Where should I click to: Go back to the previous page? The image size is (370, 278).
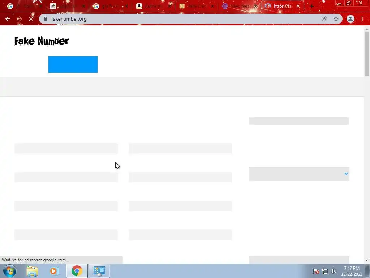click(x=8, y=19)
